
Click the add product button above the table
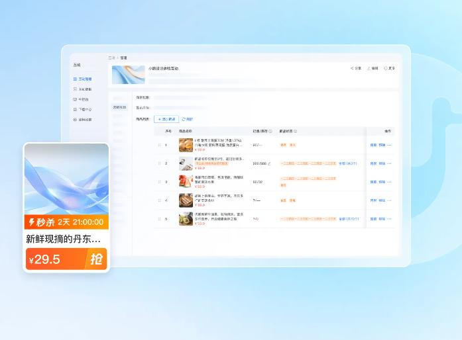(x=166, y=119)
